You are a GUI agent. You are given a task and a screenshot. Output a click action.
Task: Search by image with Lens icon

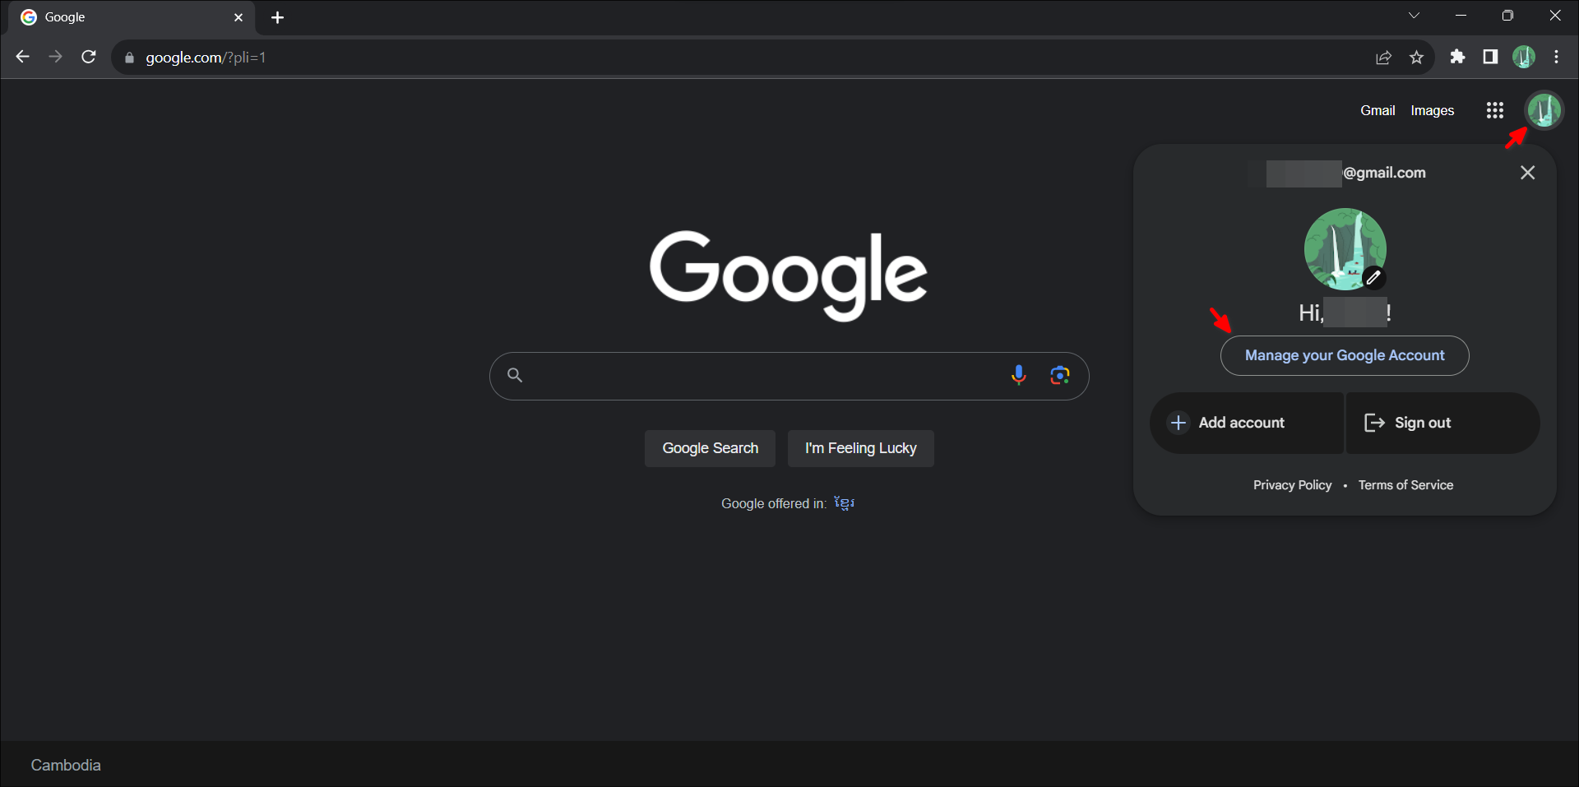(x=1060, y=376)
